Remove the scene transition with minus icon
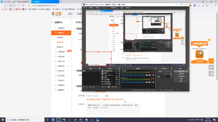This screenshot has height=122, width=218. click(168, 74)
